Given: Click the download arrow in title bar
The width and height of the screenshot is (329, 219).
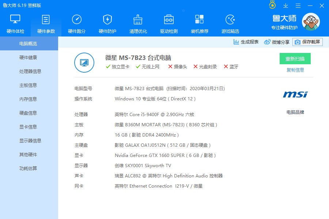Looking at the screenshot, I should (285, 5).
